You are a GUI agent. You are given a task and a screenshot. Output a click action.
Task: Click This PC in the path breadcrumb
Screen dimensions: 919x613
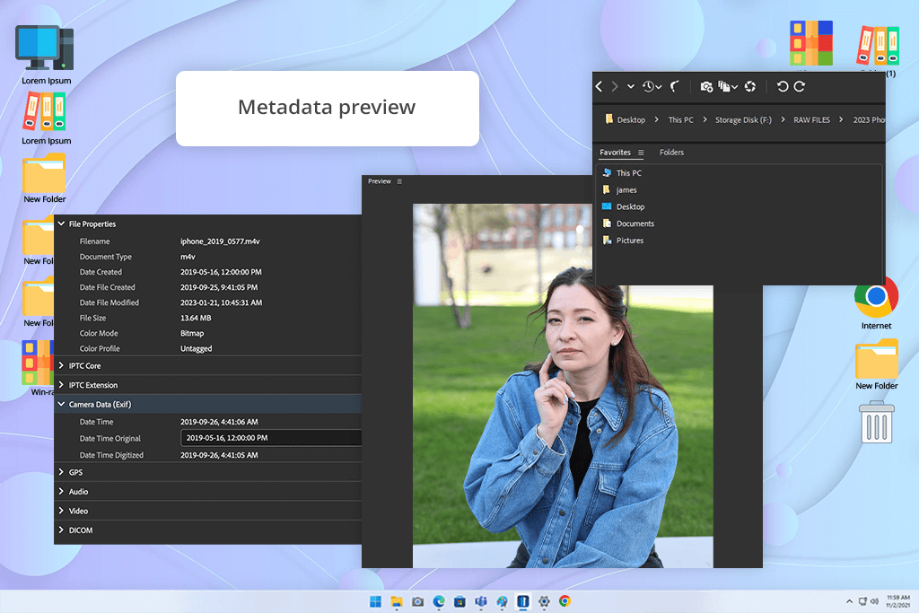pos(680,119)
